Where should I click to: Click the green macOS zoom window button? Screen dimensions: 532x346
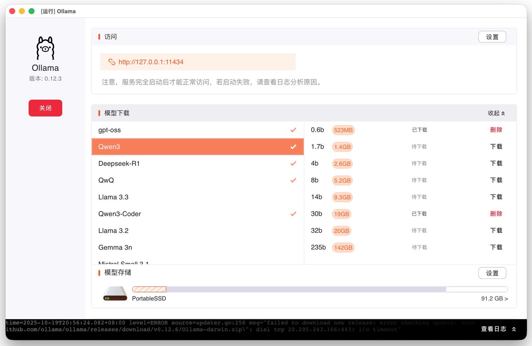pos(32,11)
